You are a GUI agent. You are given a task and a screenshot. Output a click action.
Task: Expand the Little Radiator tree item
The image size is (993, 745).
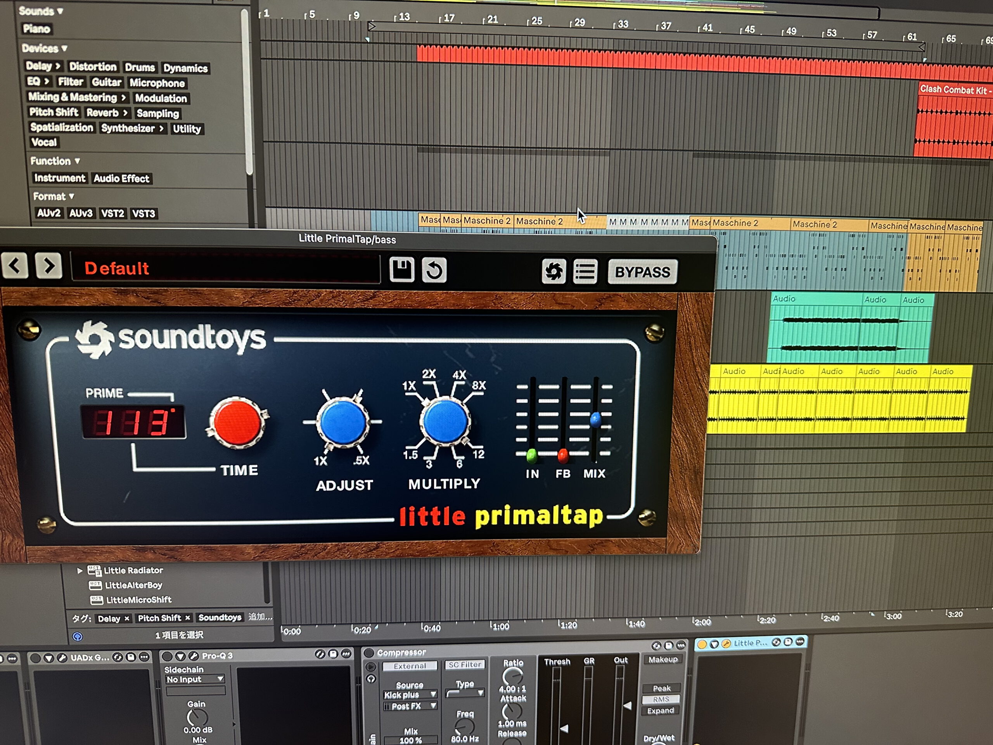(80, 571)
